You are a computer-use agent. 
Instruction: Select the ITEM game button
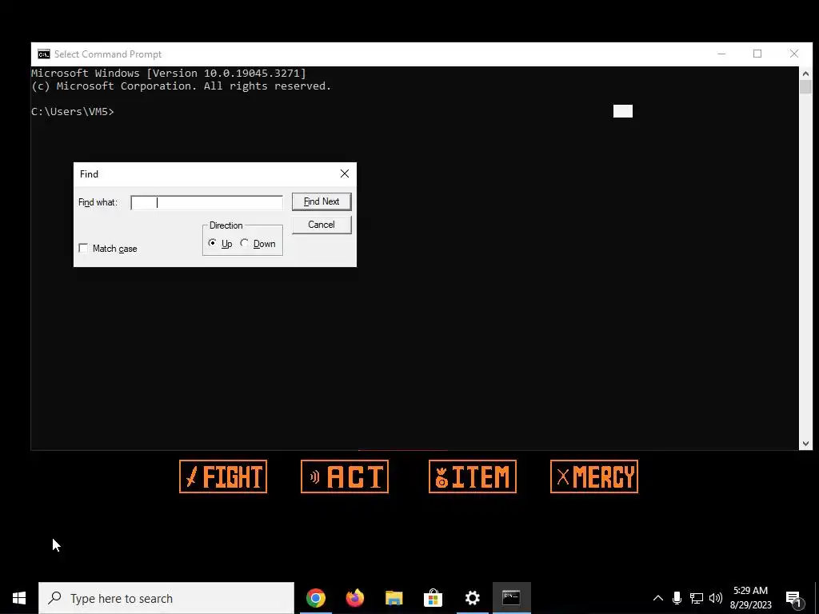coord(473,476)
